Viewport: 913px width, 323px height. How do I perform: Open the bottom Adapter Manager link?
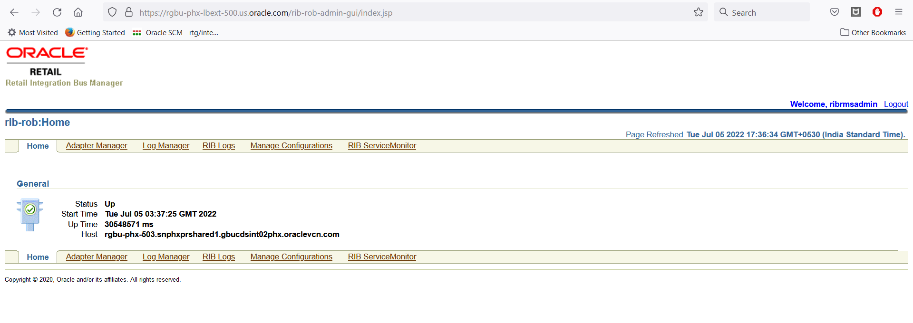point(97,256)
